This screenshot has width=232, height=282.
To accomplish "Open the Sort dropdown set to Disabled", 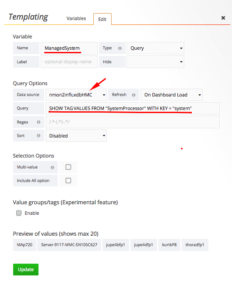I will click(76, 136).
